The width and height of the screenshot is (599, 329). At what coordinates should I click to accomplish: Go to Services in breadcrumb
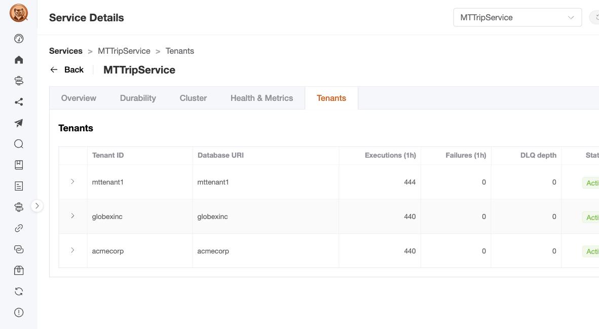click(x=66, y=51)
